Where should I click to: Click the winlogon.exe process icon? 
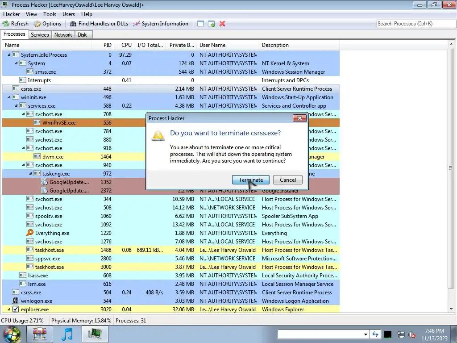click(x=16, y=301)
